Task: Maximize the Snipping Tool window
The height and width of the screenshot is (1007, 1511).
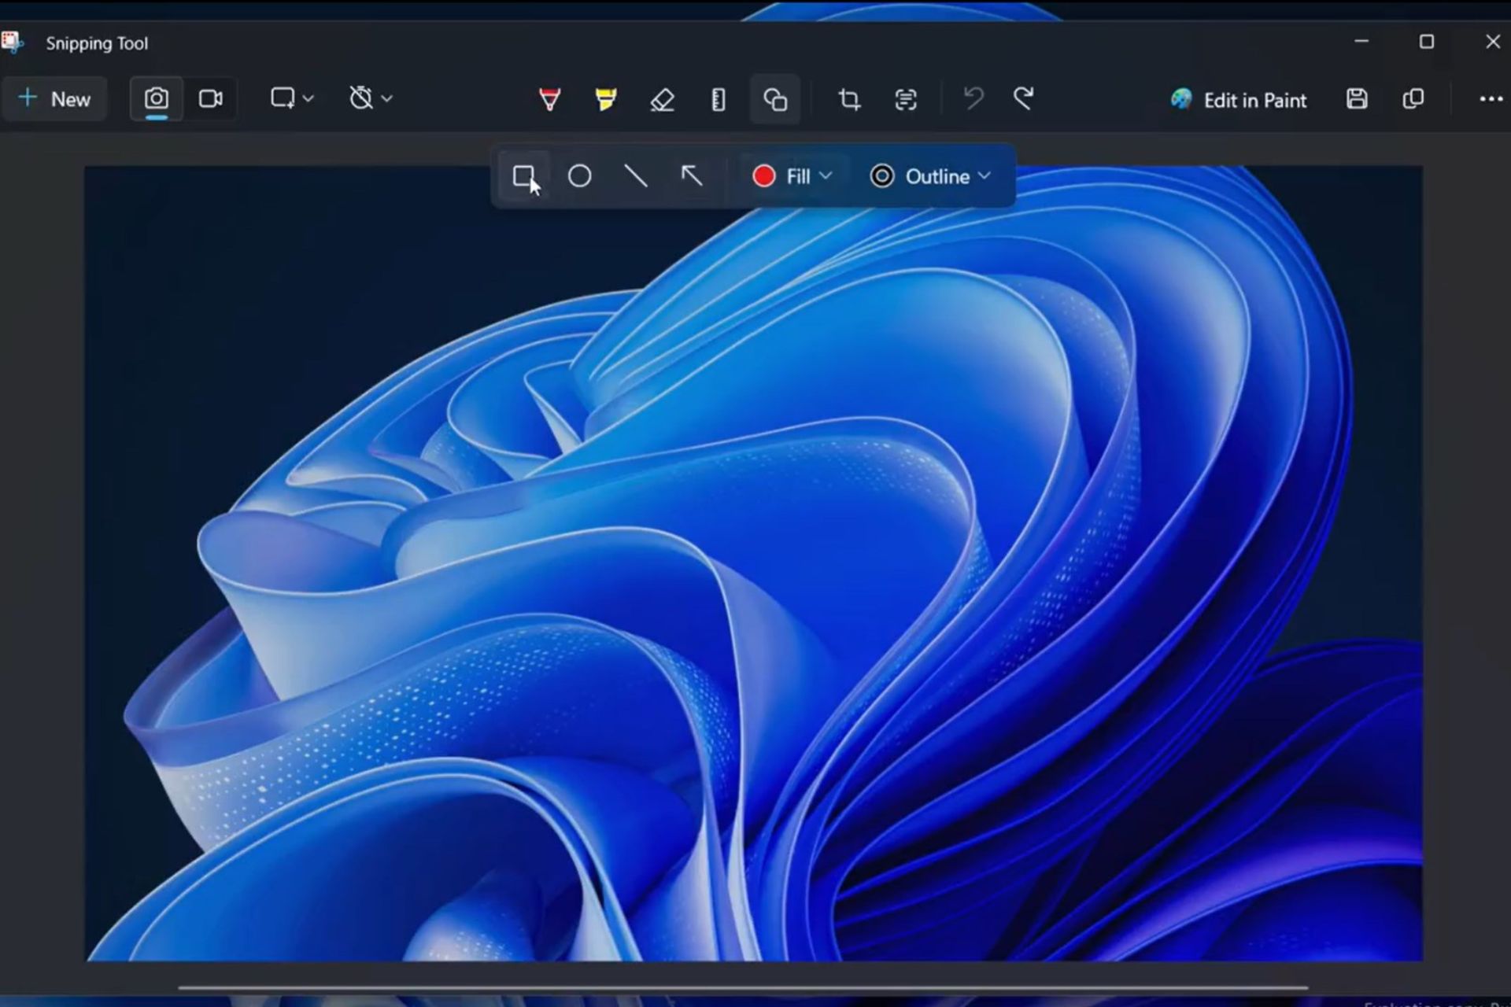Action: pyautogui.click(x=1427, y=42)
